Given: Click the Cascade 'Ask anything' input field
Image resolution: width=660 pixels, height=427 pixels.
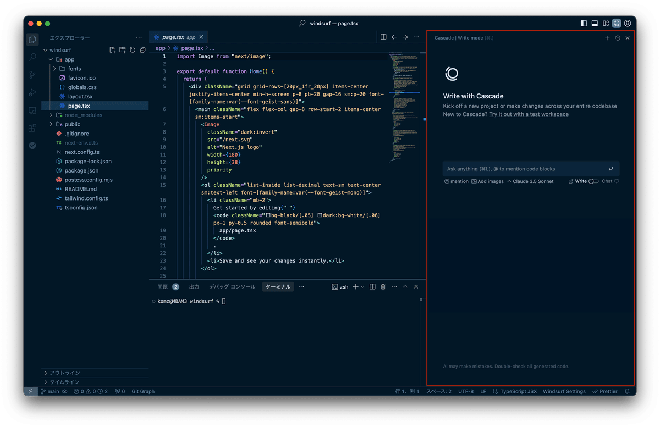Looking at the screenshot, I should pyautogui.click(x=531, y=169).
